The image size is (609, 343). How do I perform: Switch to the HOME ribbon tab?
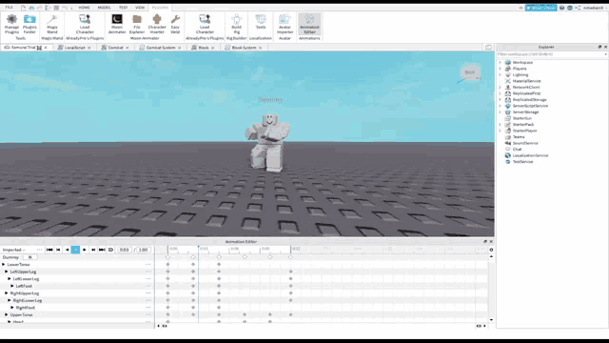tap(84, 8)
